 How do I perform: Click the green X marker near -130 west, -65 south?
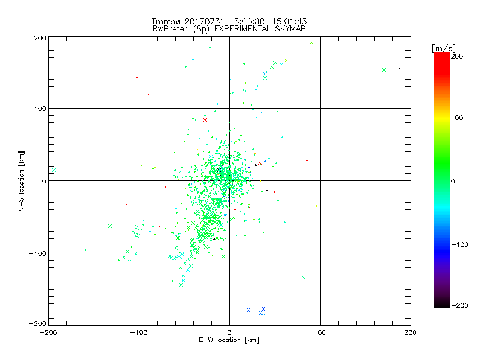pos(110,226)
